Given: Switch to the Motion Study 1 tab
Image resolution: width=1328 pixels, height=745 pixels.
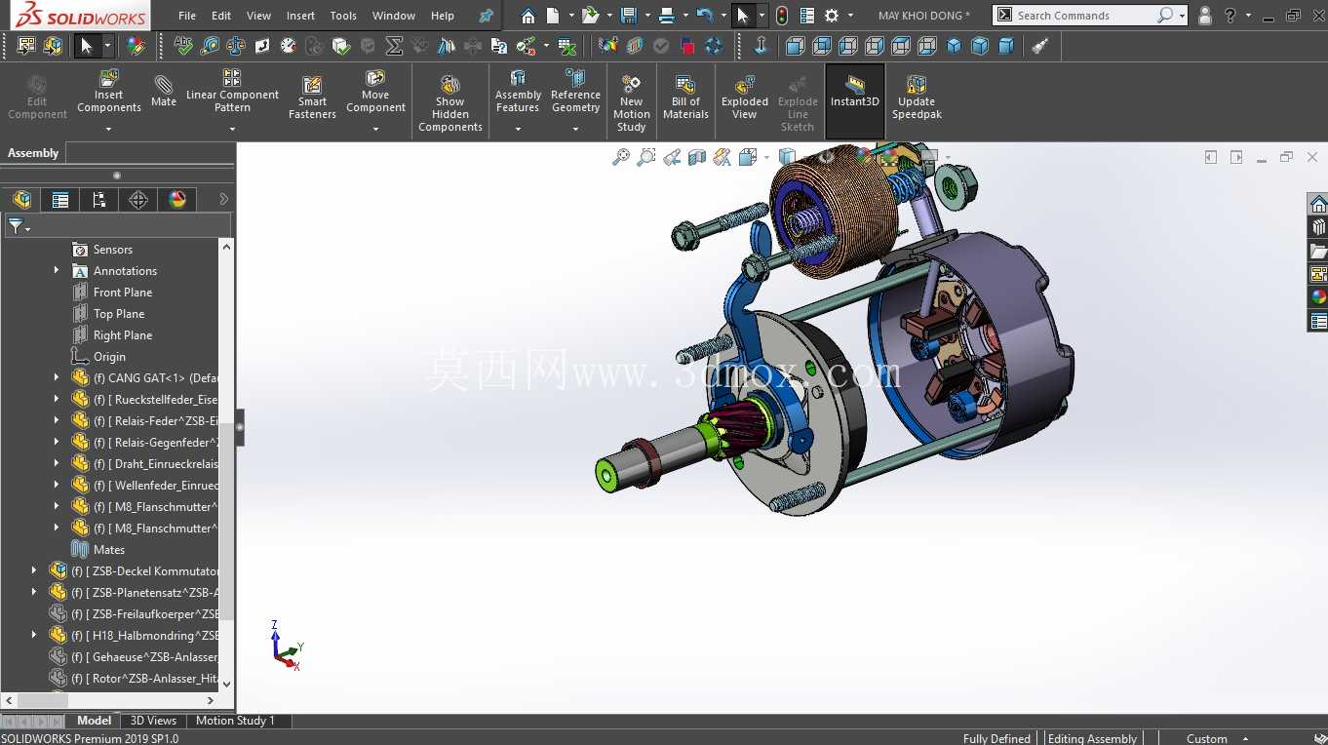Looking at the screenshot, I should click(235, 721).
